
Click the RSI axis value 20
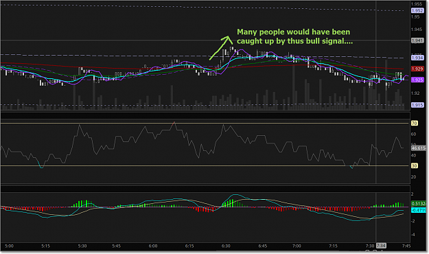tap(414, 177)
